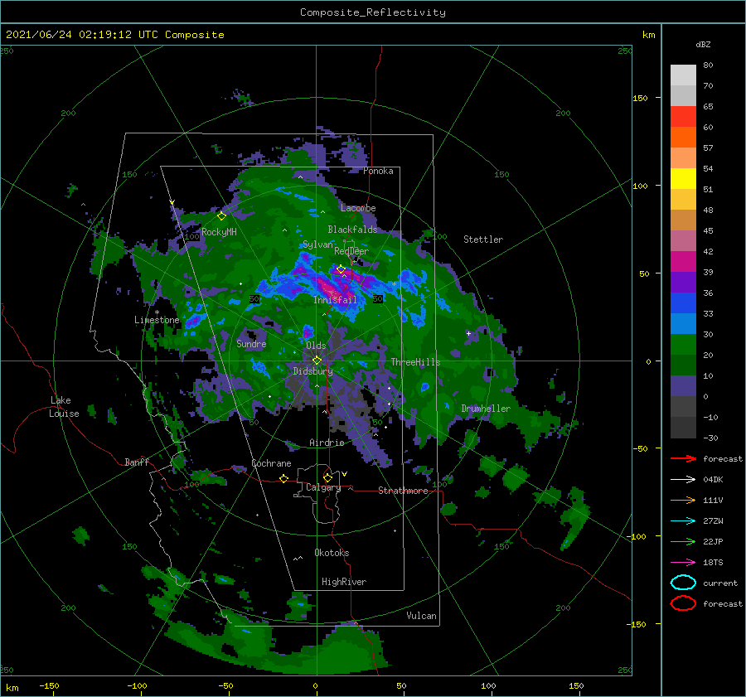The height and width of the screenshot is (697, 746).
Task: Click the Drumheller city label
Action: tap(485, 409)
